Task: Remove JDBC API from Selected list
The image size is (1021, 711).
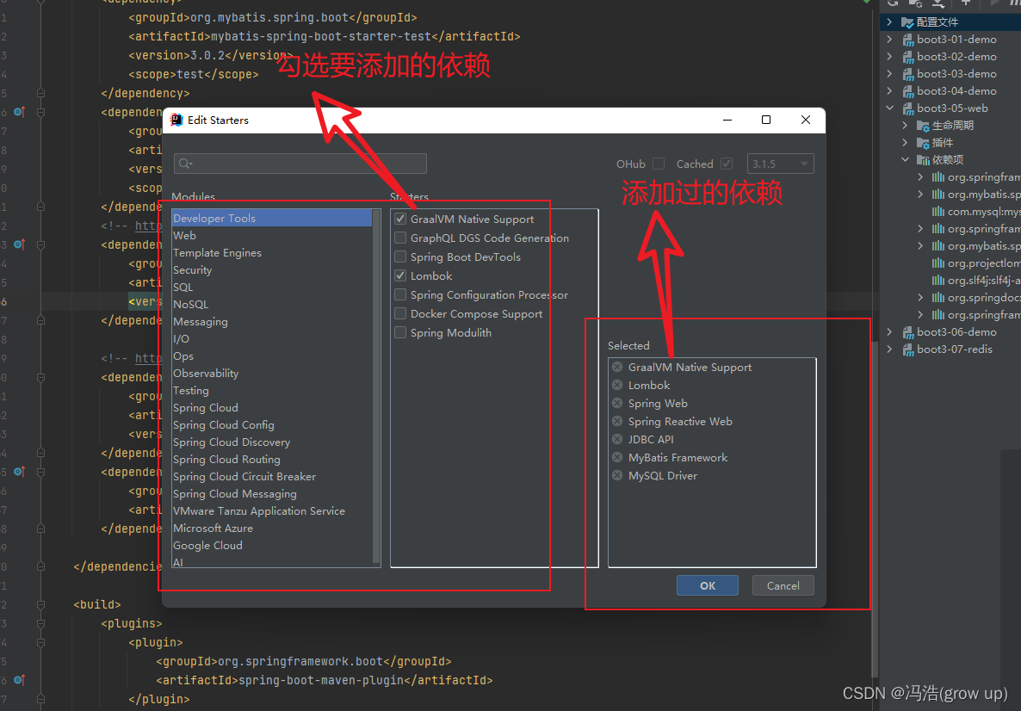Action: 617,440
